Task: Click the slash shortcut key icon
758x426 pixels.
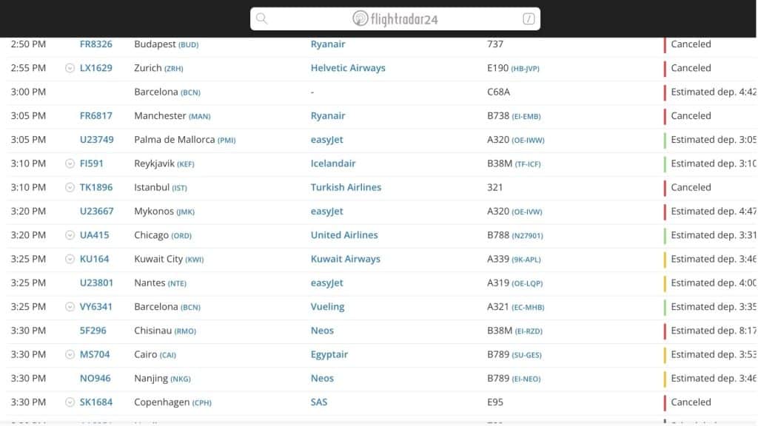Action: pyautogui.click(x=529, y=19)
